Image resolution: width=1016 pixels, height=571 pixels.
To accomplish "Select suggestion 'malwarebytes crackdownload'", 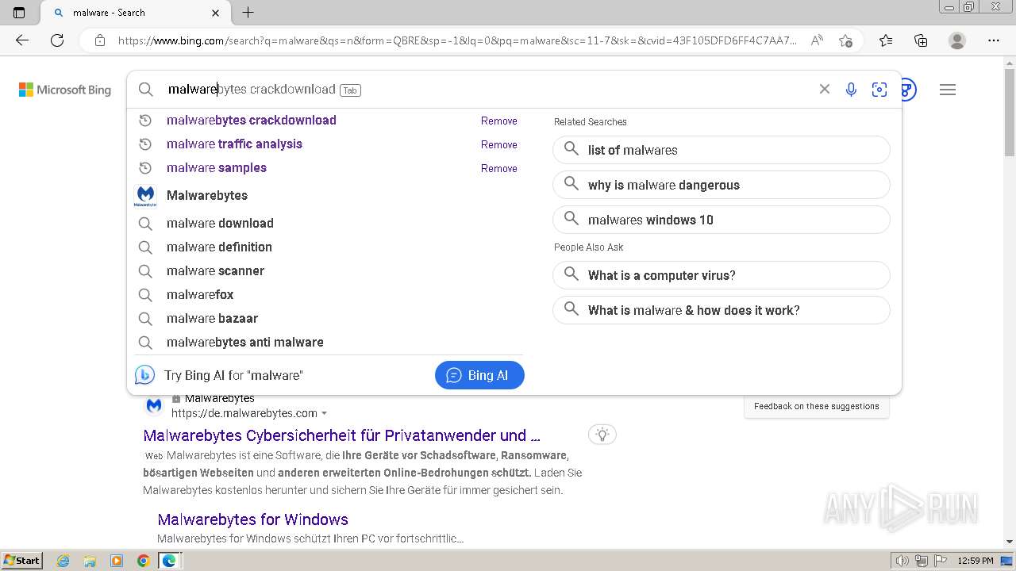I will coord(252,121).
